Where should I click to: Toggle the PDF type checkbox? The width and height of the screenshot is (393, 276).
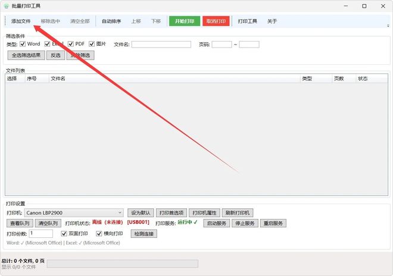(x=71, y=44)
